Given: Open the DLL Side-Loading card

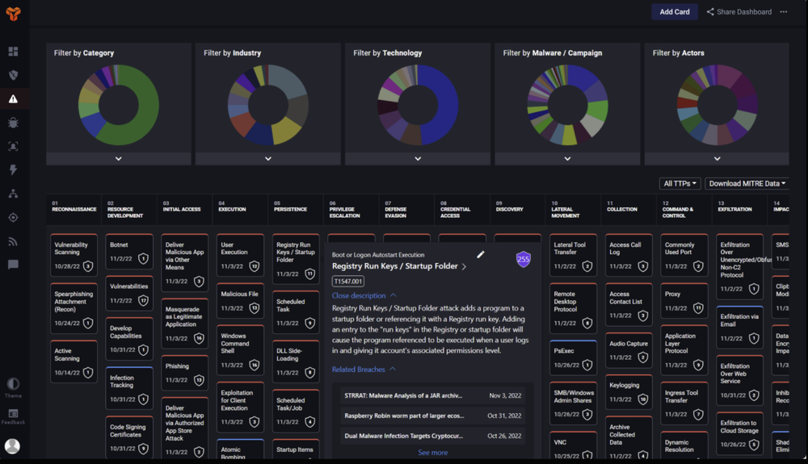Looking at the screenshot, I should (x=295, y=362).
